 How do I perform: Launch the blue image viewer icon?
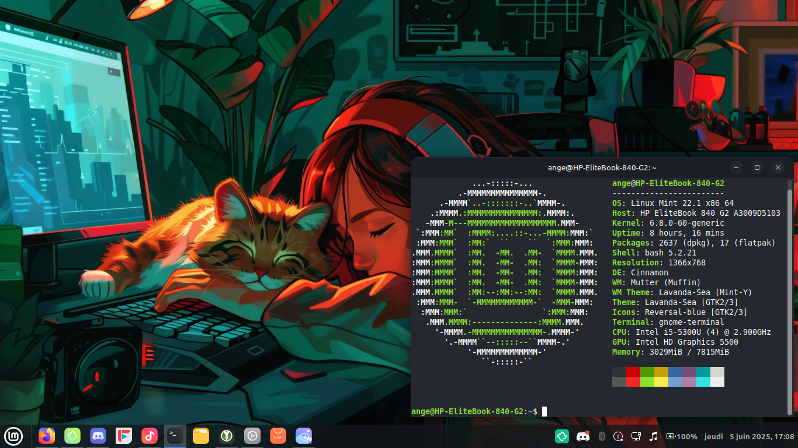coord(304,436)
